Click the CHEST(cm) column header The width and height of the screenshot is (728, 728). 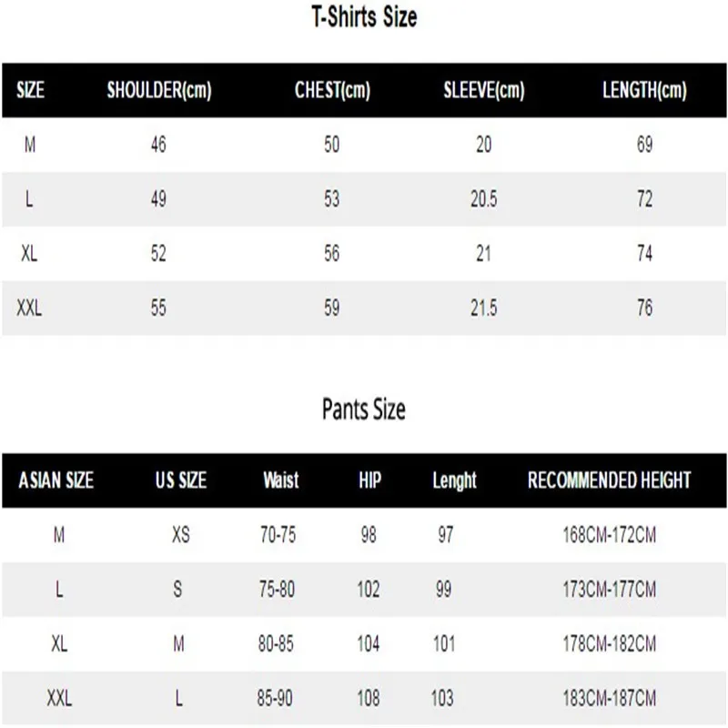coord(332,91)
